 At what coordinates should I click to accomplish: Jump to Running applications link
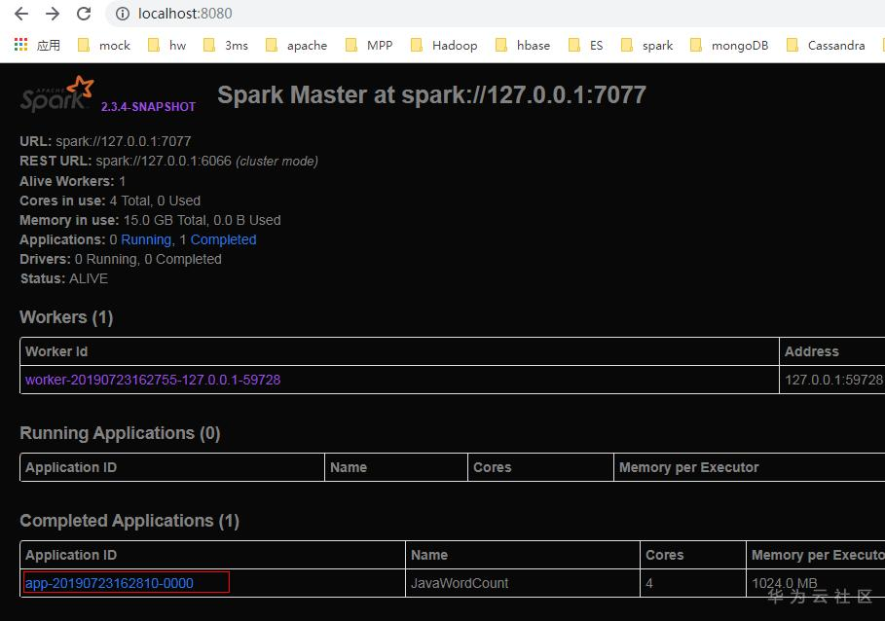[x=146, y=239]
